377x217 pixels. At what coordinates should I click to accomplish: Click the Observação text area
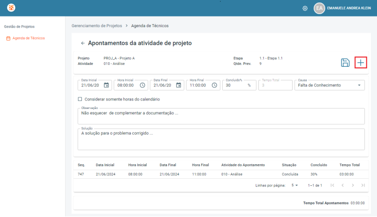[x=221, y=117]
